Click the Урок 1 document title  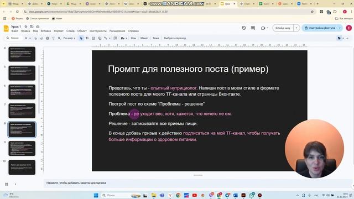tap(16, 27)
